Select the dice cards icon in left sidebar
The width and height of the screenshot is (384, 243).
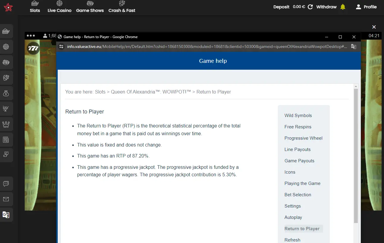(6, 78)
